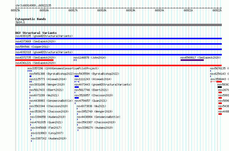Open esv1019863 (Levy2007) label
229x151 pixels.
[x=47, y=133]
